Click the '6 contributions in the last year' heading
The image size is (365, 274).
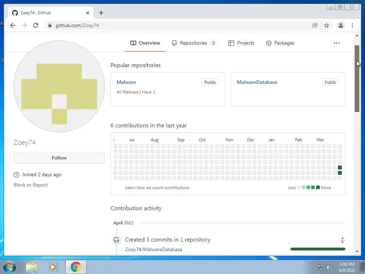pos(149,126)
